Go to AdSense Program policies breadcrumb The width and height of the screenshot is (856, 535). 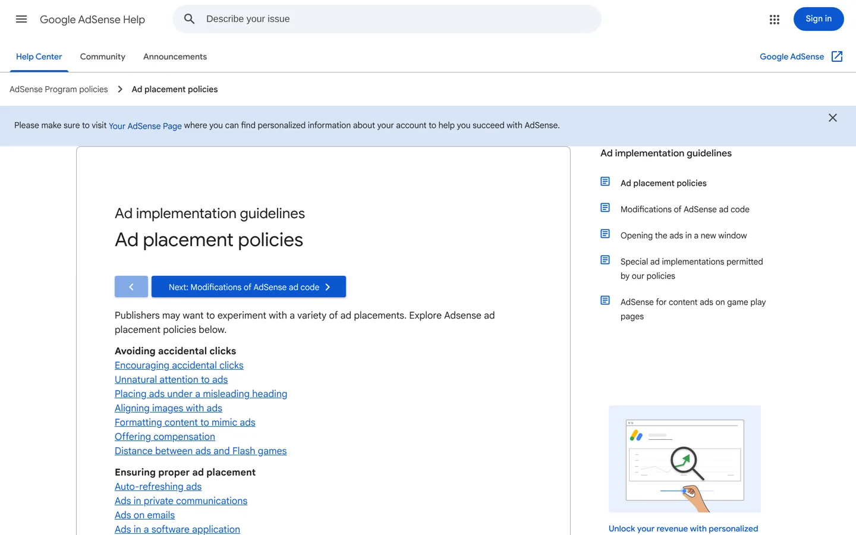[x=59, y=89]
